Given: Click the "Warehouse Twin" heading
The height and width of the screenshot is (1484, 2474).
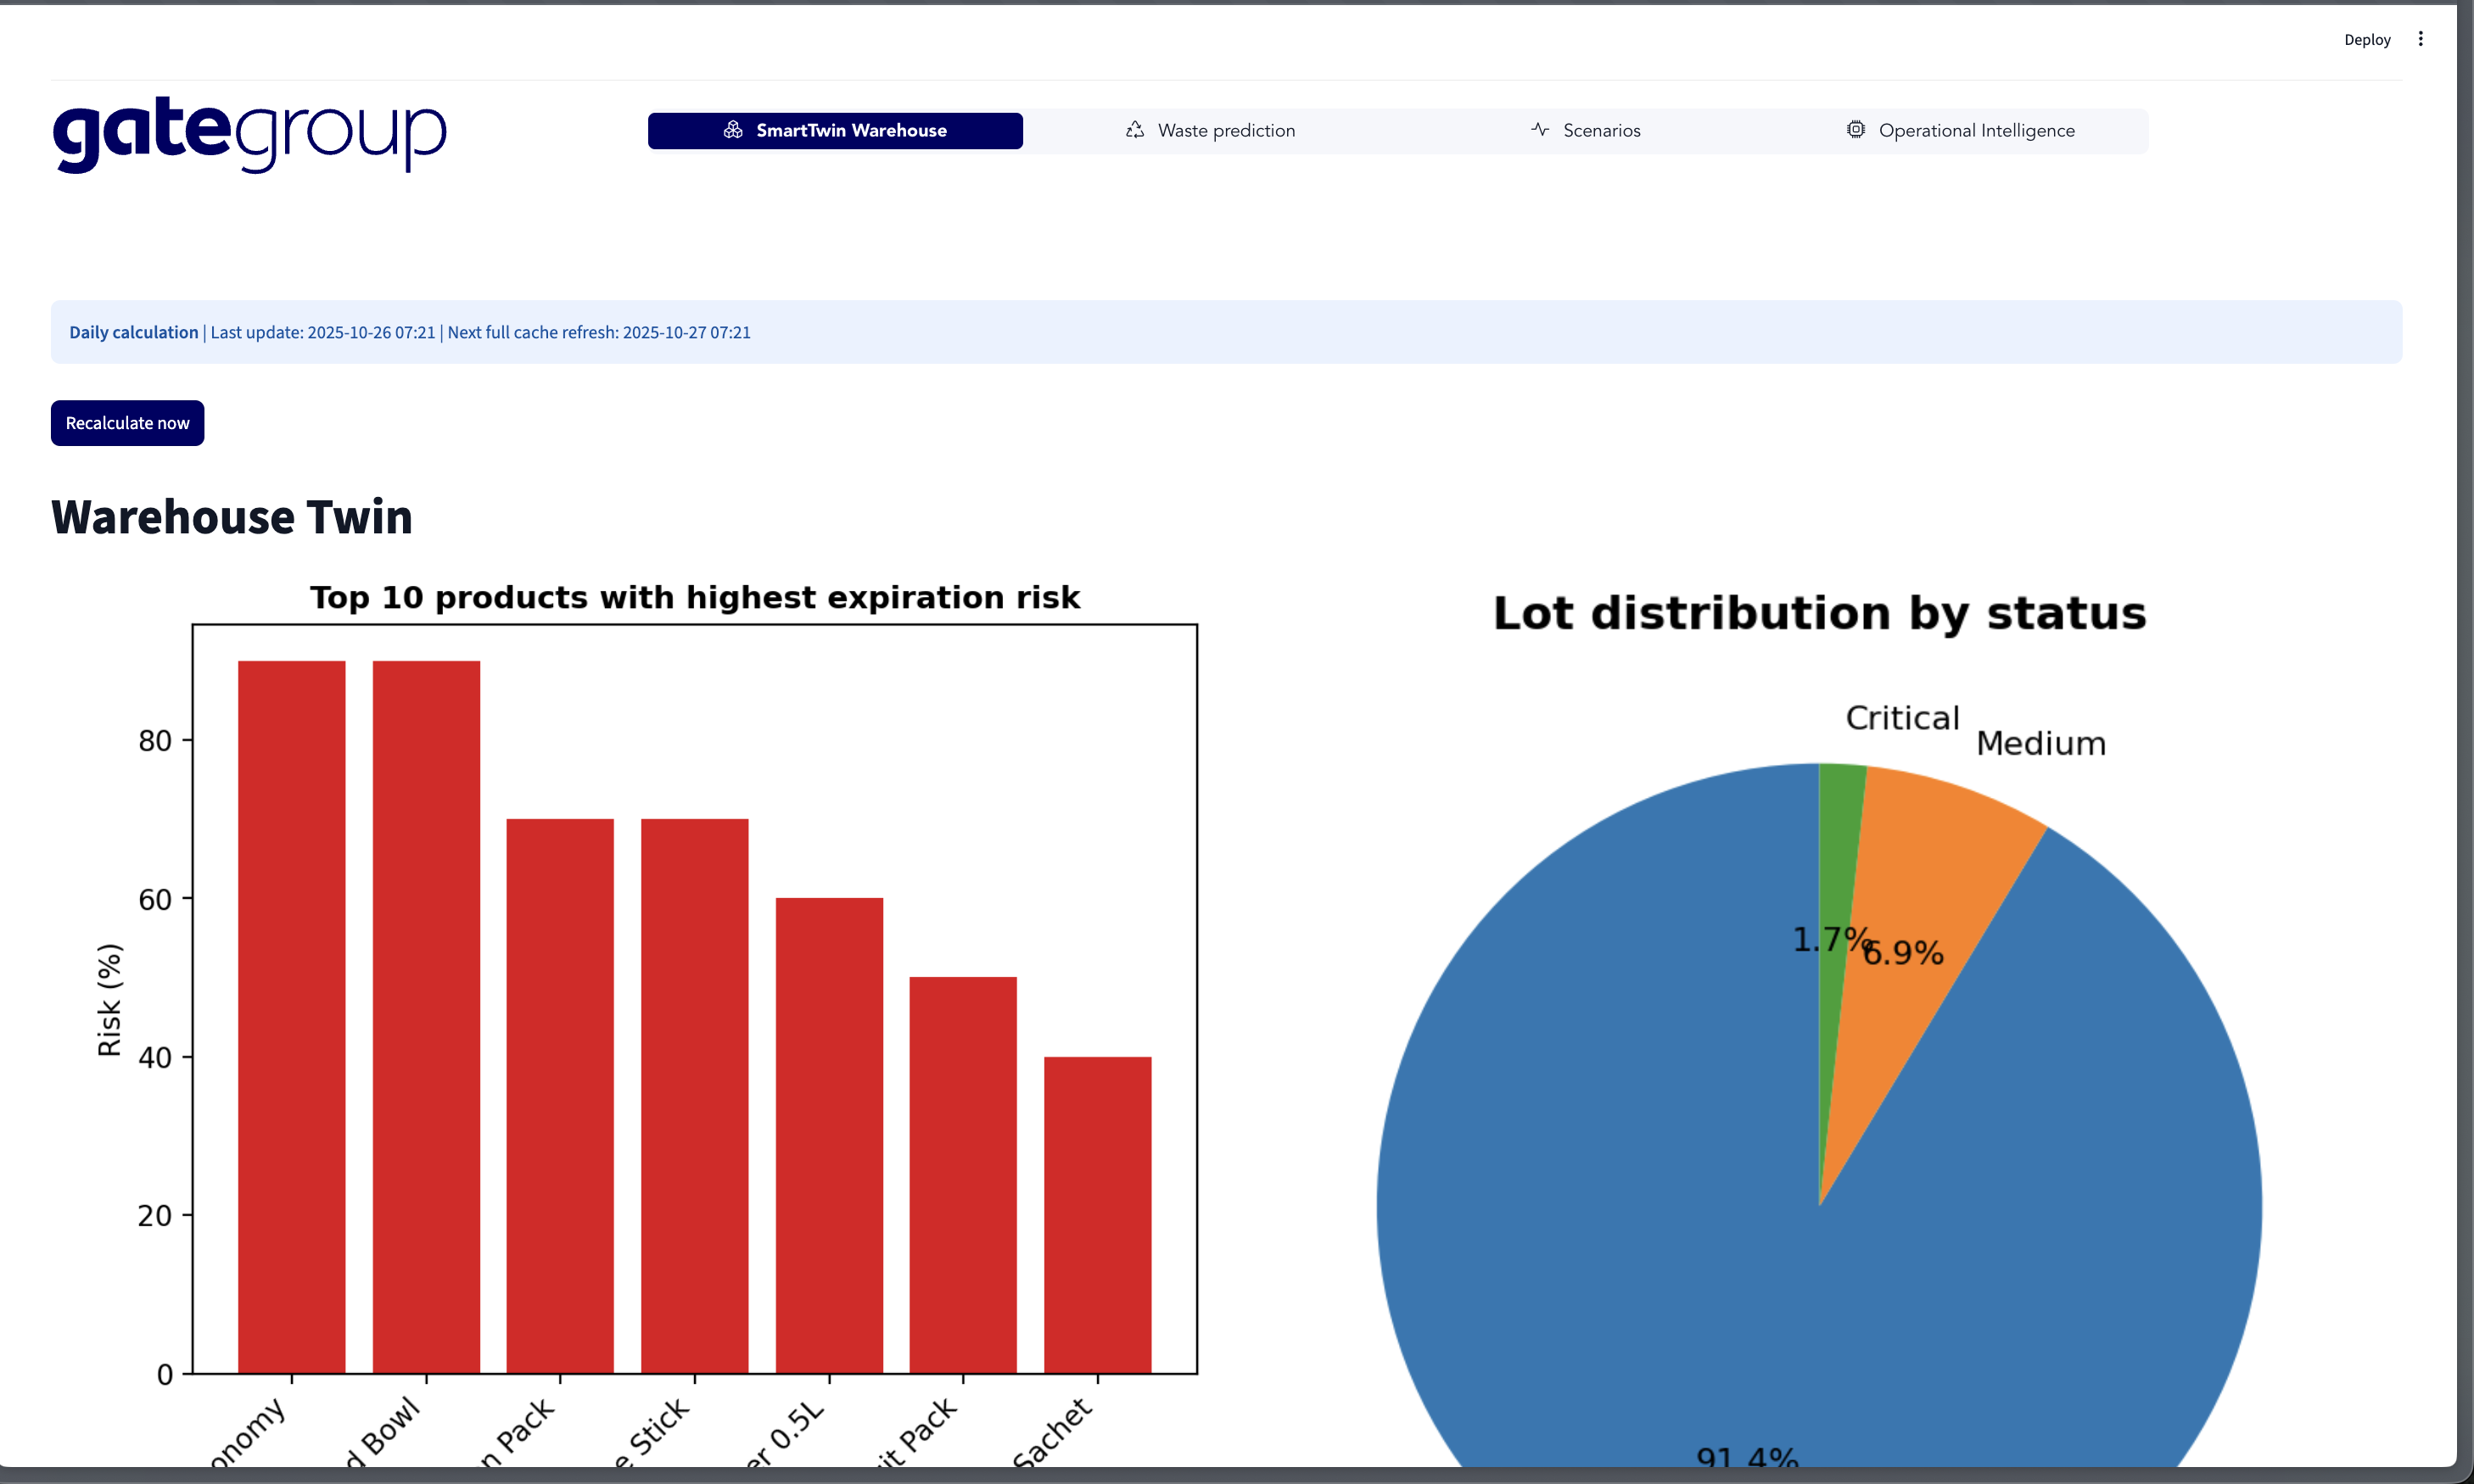Looking at the screenshot, I should click(x=231, y=517).
